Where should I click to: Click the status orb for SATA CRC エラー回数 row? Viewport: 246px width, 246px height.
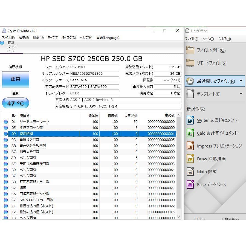[x=6, y=200]
